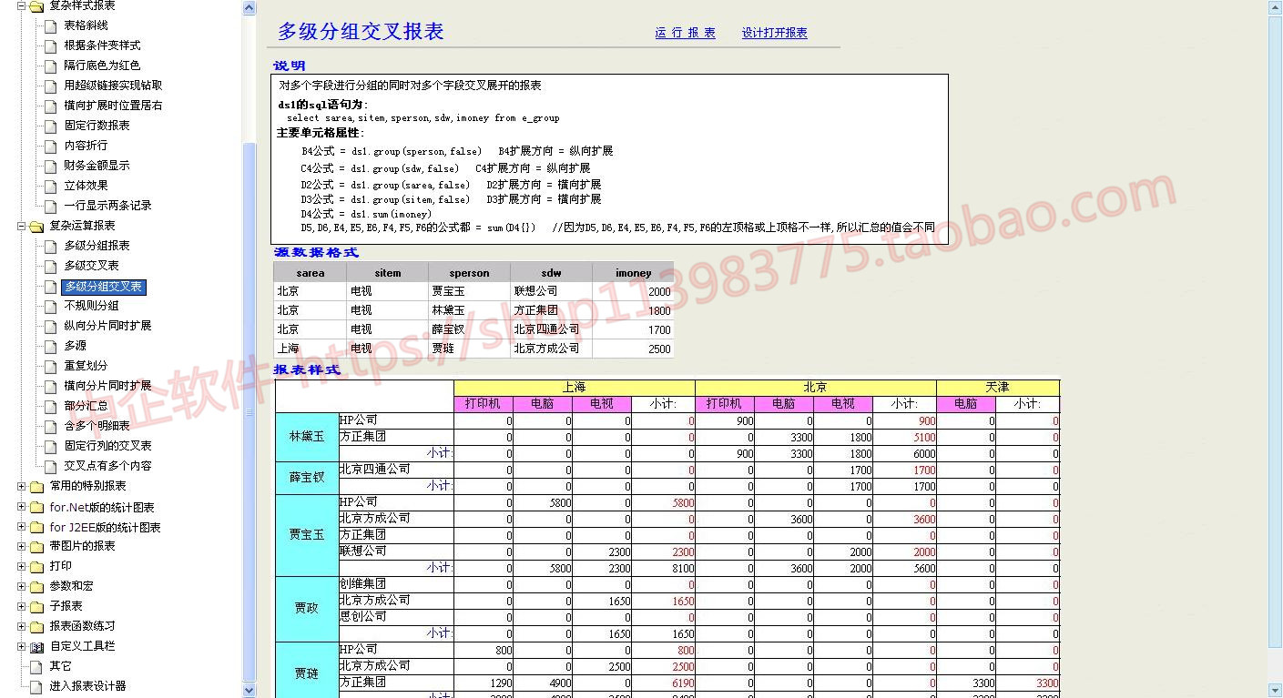Click the imoney column header
Image resolution: width=1283 pixels, height=698 pixels.
tap(633, 273)
